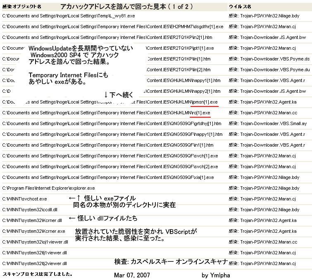Viewport: 312px width, 280px height.
Task: Select the oj1viewer.dll file path
Action: (x=35, y=242)
